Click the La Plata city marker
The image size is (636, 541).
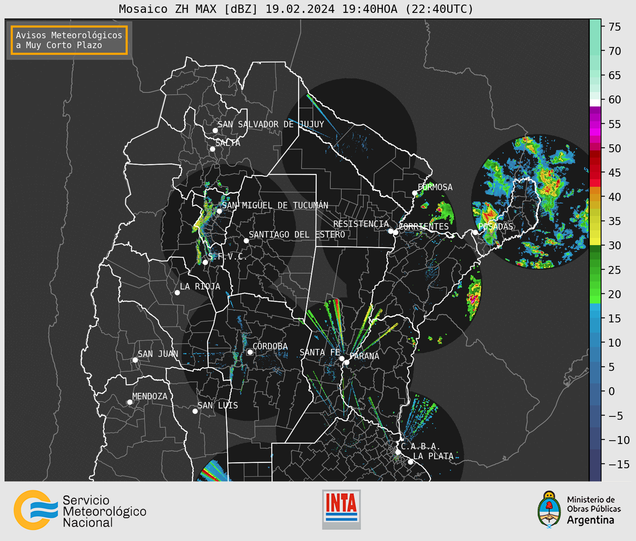point(410,462)
